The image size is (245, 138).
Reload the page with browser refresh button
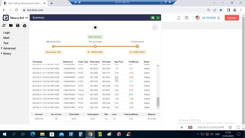pos(16,10)
